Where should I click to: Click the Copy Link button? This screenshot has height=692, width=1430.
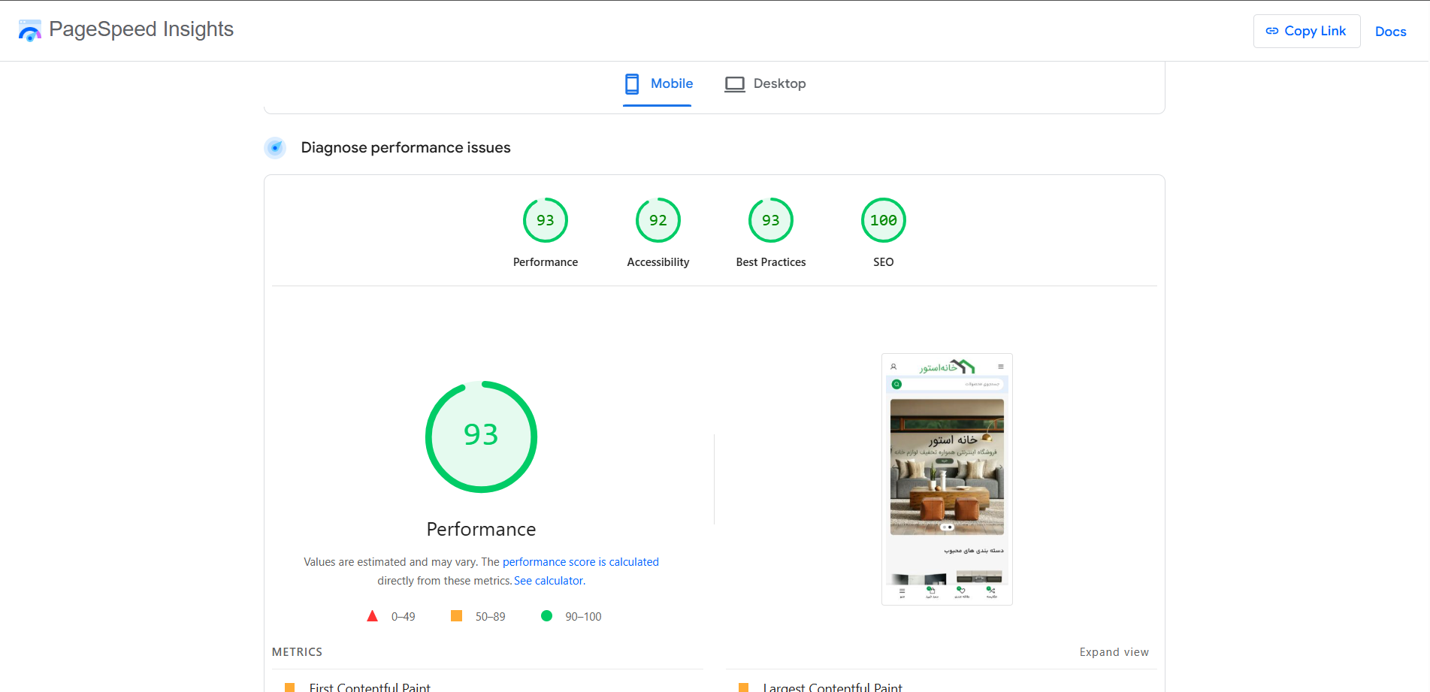coord(1307,31)
